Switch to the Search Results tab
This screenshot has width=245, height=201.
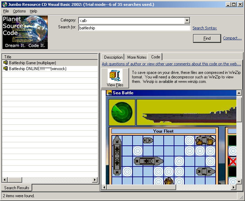17,188
